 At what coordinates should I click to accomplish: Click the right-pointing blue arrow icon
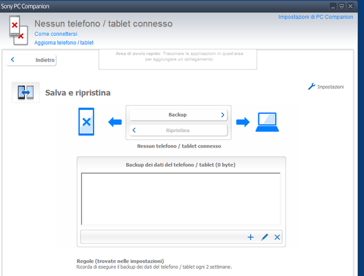tap(243, 122)
